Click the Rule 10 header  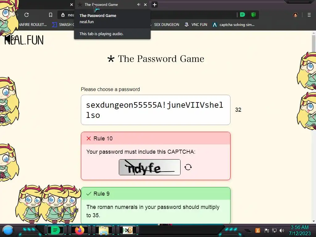[x=156, y=139]
